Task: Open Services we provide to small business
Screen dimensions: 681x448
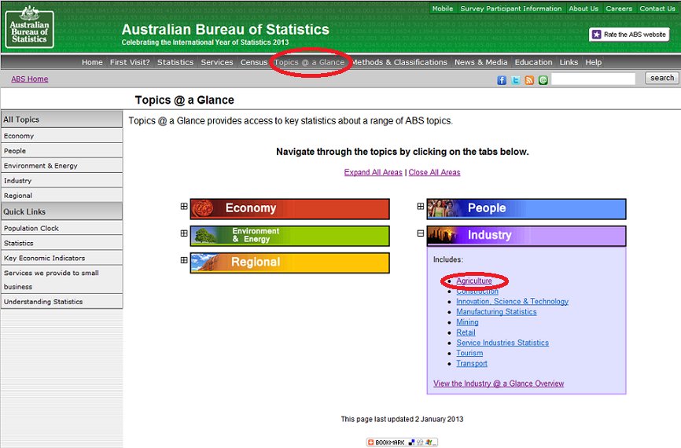Action: pos(61,280)
